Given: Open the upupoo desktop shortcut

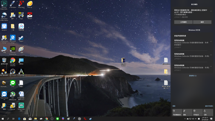Looking at the screenshot, I should [x=4, y=27].
